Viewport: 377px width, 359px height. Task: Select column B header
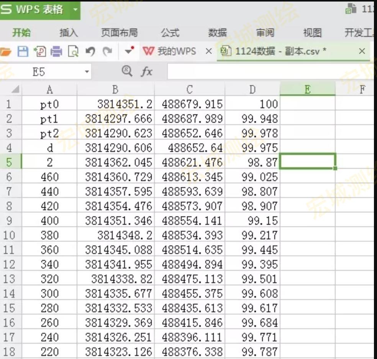pos(115,90)
